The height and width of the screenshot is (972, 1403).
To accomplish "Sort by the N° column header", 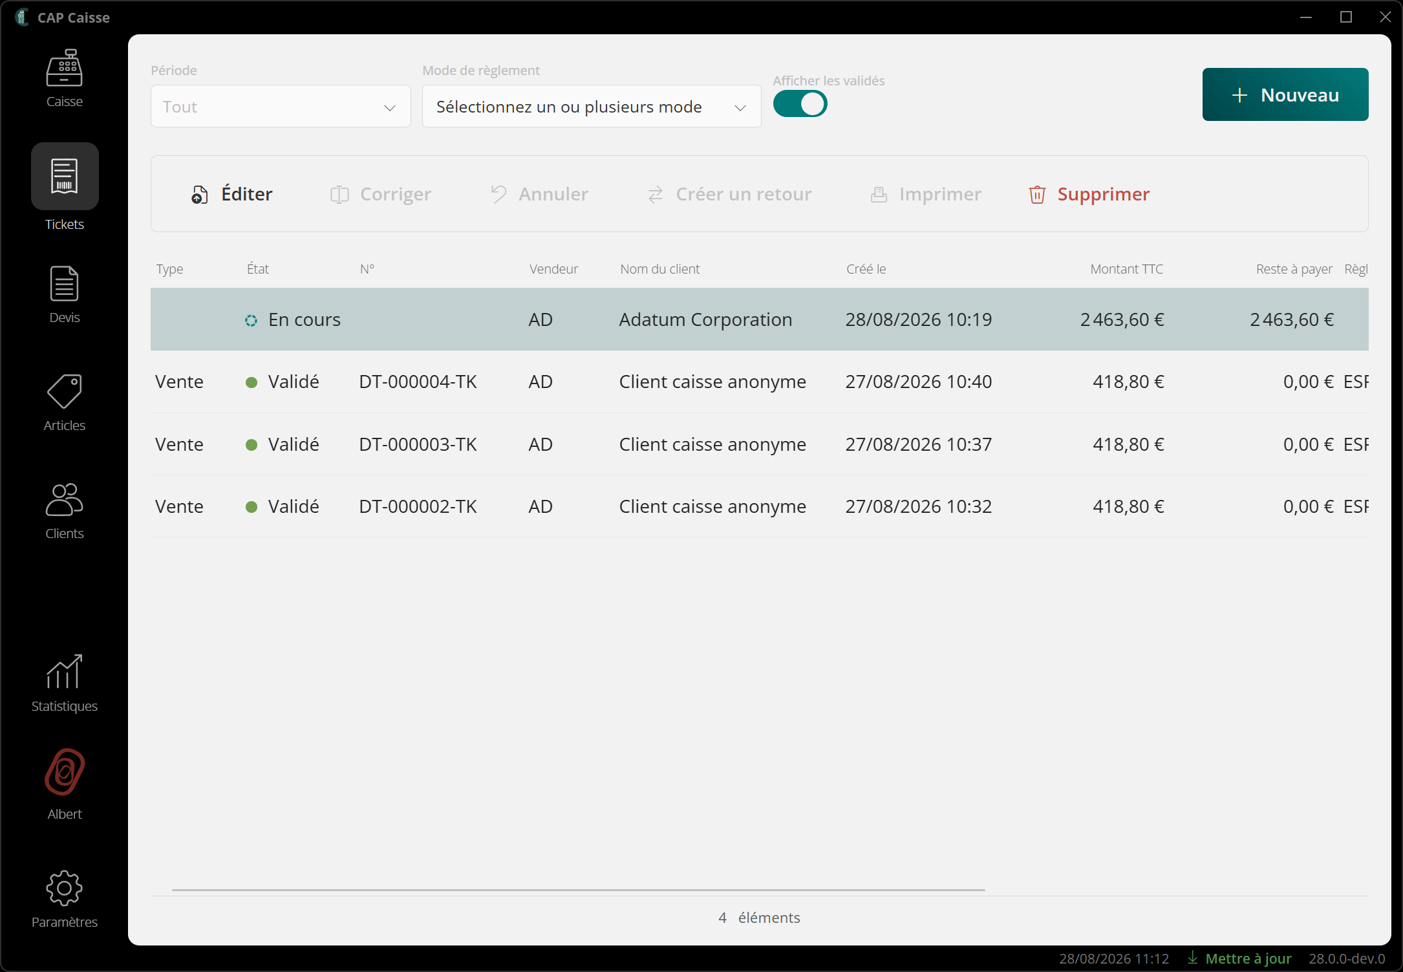I will pyautogui.click(x=367, y=269).
